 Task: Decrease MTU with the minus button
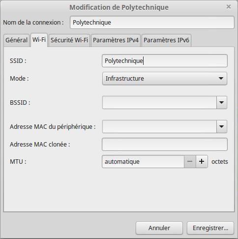coord(190,162)
